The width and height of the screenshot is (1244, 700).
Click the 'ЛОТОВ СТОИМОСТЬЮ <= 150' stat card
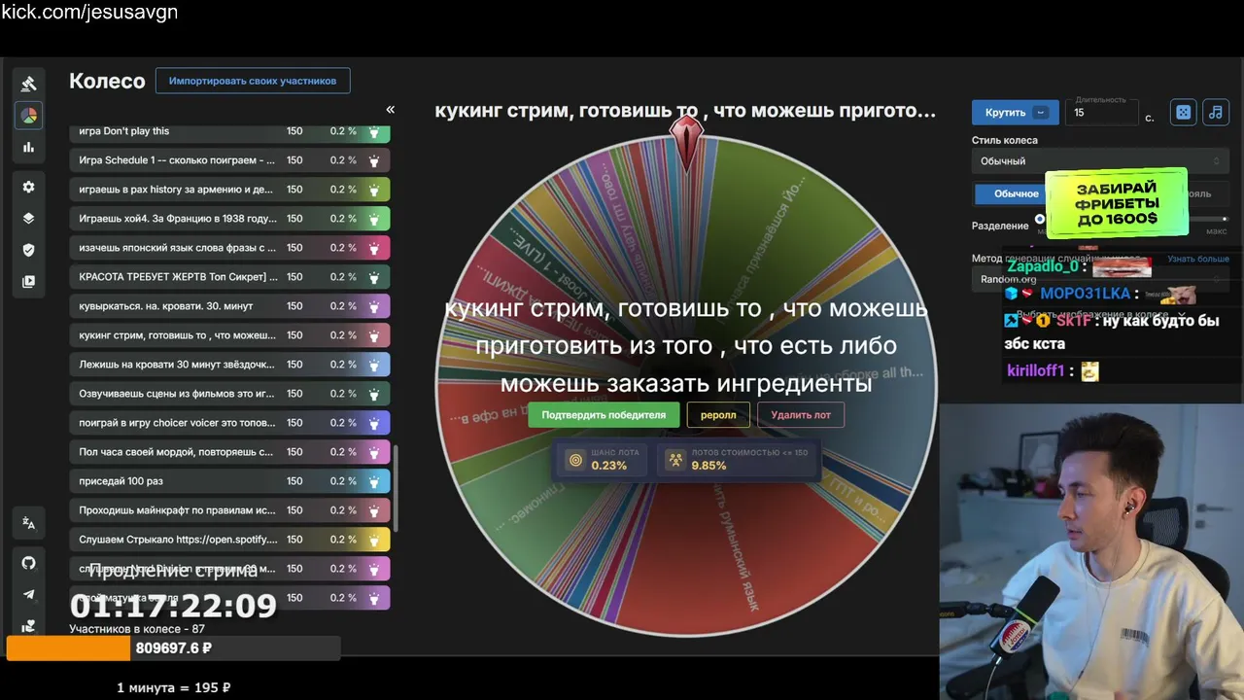(736, 459)
